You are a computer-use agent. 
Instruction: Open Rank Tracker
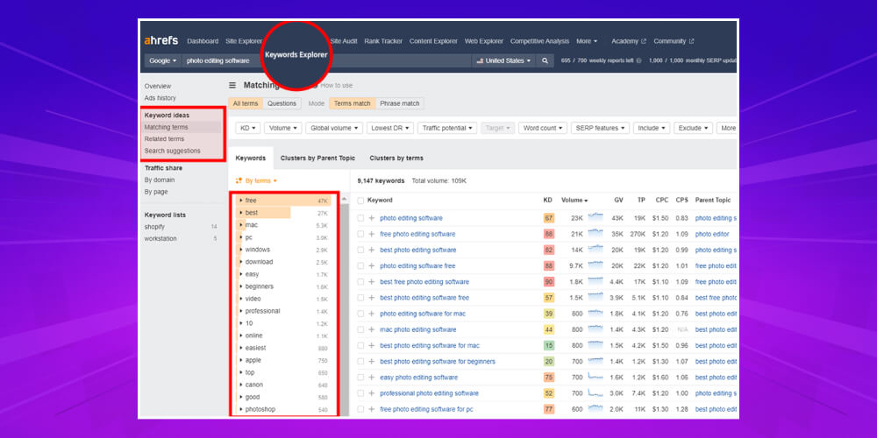pos(383,41)
